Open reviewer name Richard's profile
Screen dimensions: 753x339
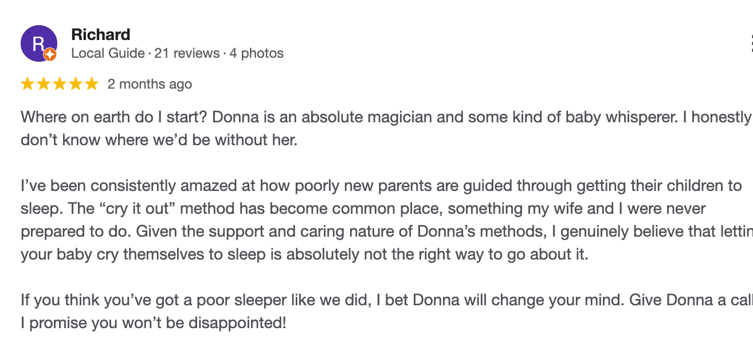[101, 35]
